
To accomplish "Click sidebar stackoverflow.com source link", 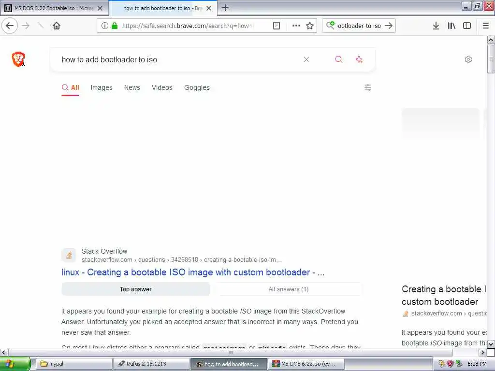I will (x=445, y=314).
